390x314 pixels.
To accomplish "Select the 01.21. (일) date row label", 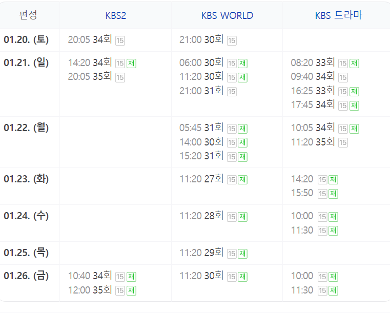I will click(x=26, y=62).
